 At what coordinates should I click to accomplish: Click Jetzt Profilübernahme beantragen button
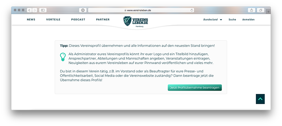(195, 88)
